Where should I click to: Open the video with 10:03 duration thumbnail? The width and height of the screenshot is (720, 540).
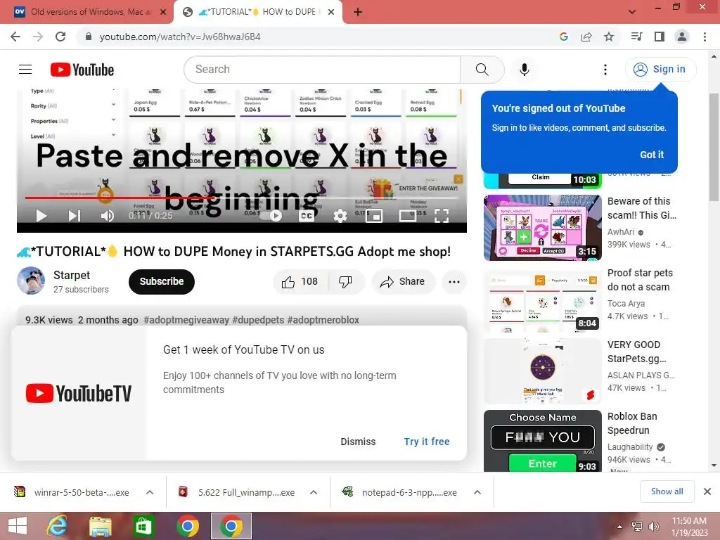coord(542,181)
